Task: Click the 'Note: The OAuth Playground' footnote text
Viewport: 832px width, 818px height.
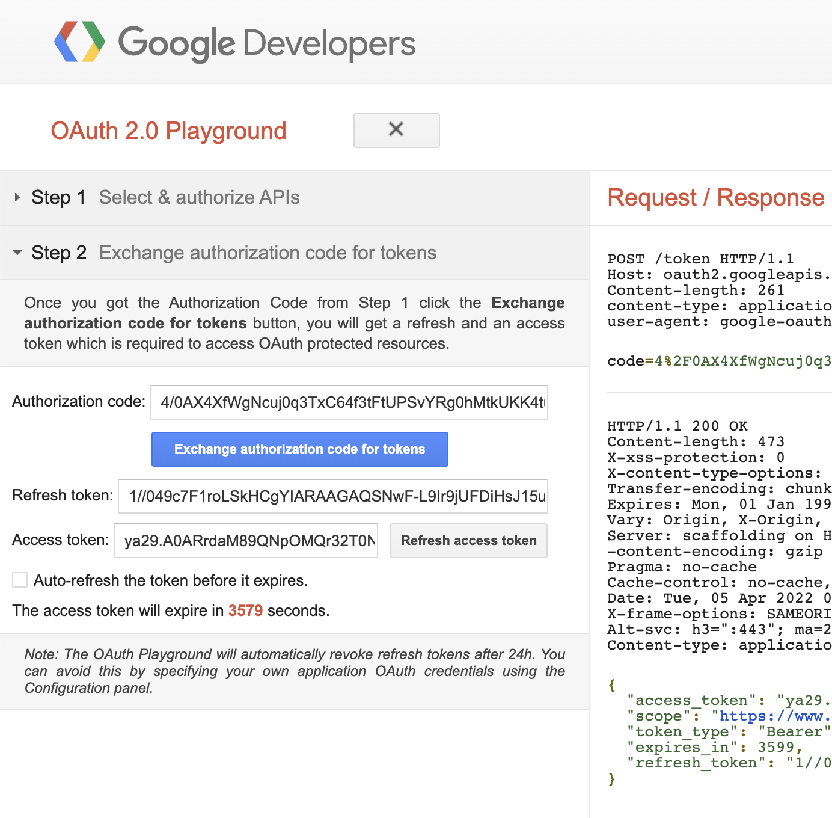Action: pyautogui.click(x=295, y=671)
